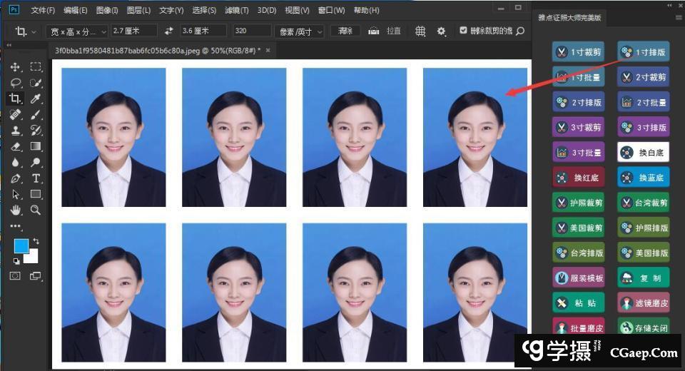Click the 1寸裁剪 button

click(579, 52)
